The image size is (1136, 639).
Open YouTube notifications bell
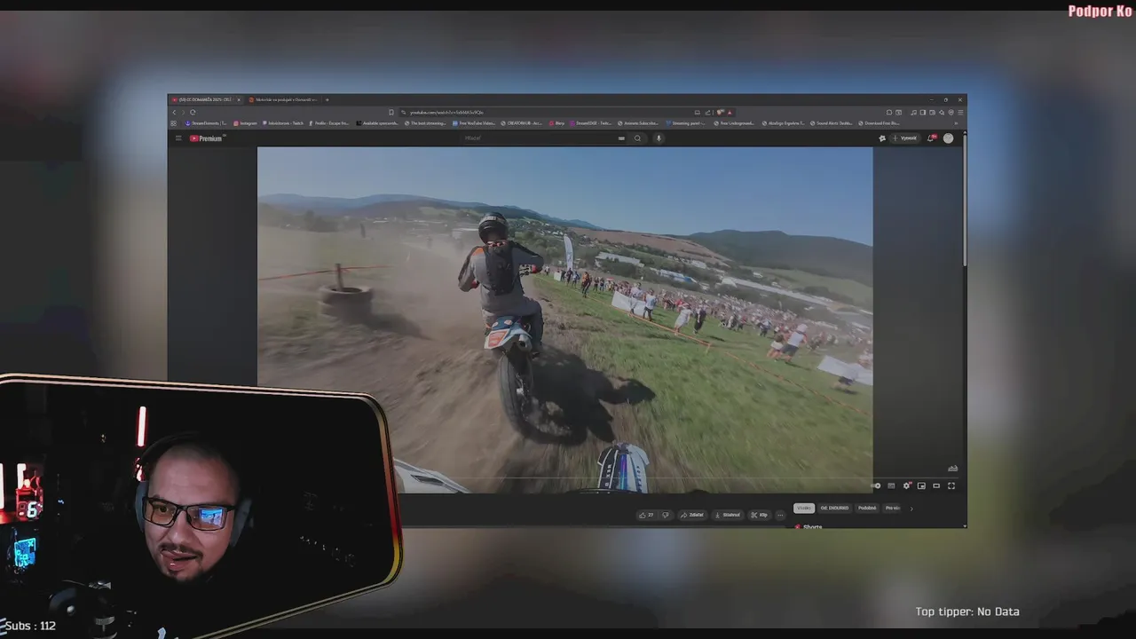coord(931,138)
